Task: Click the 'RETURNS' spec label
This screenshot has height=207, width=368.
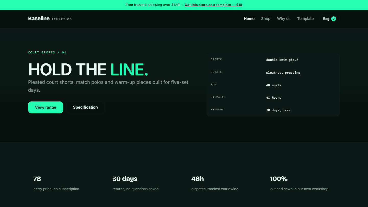Action: pyautogui.click(x=217, y=110)
